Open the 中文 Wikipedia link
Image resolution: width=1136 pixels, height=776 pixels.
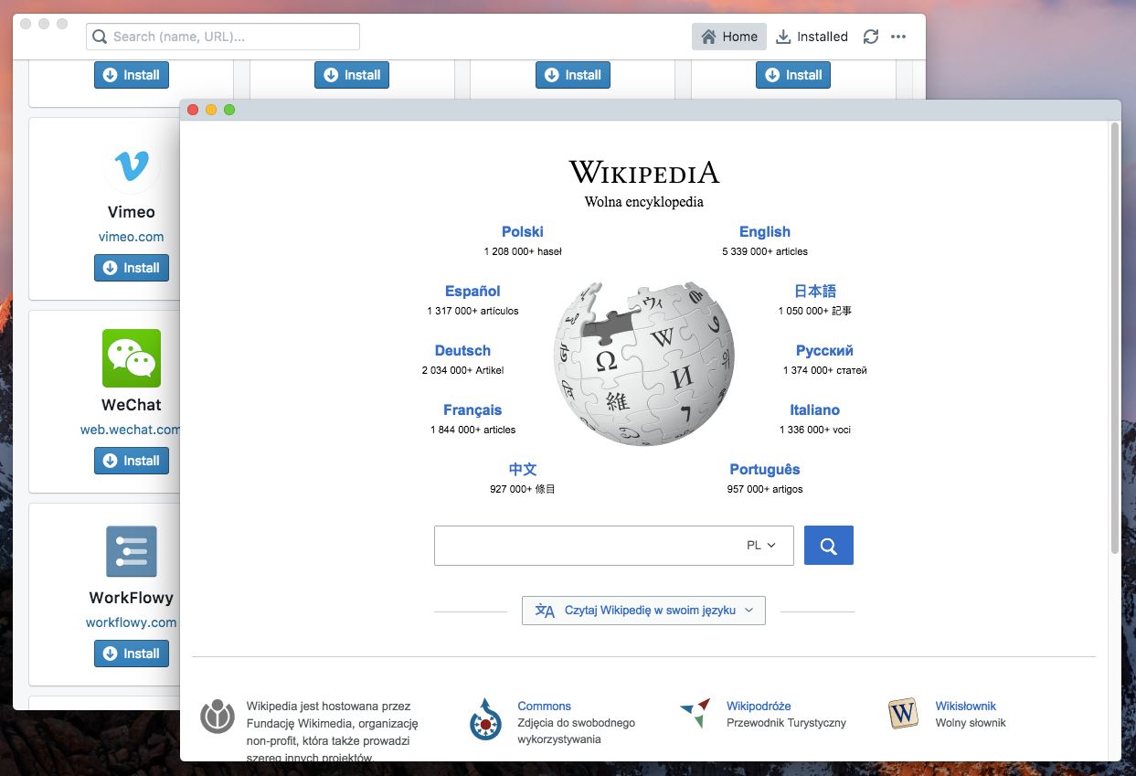523,470
